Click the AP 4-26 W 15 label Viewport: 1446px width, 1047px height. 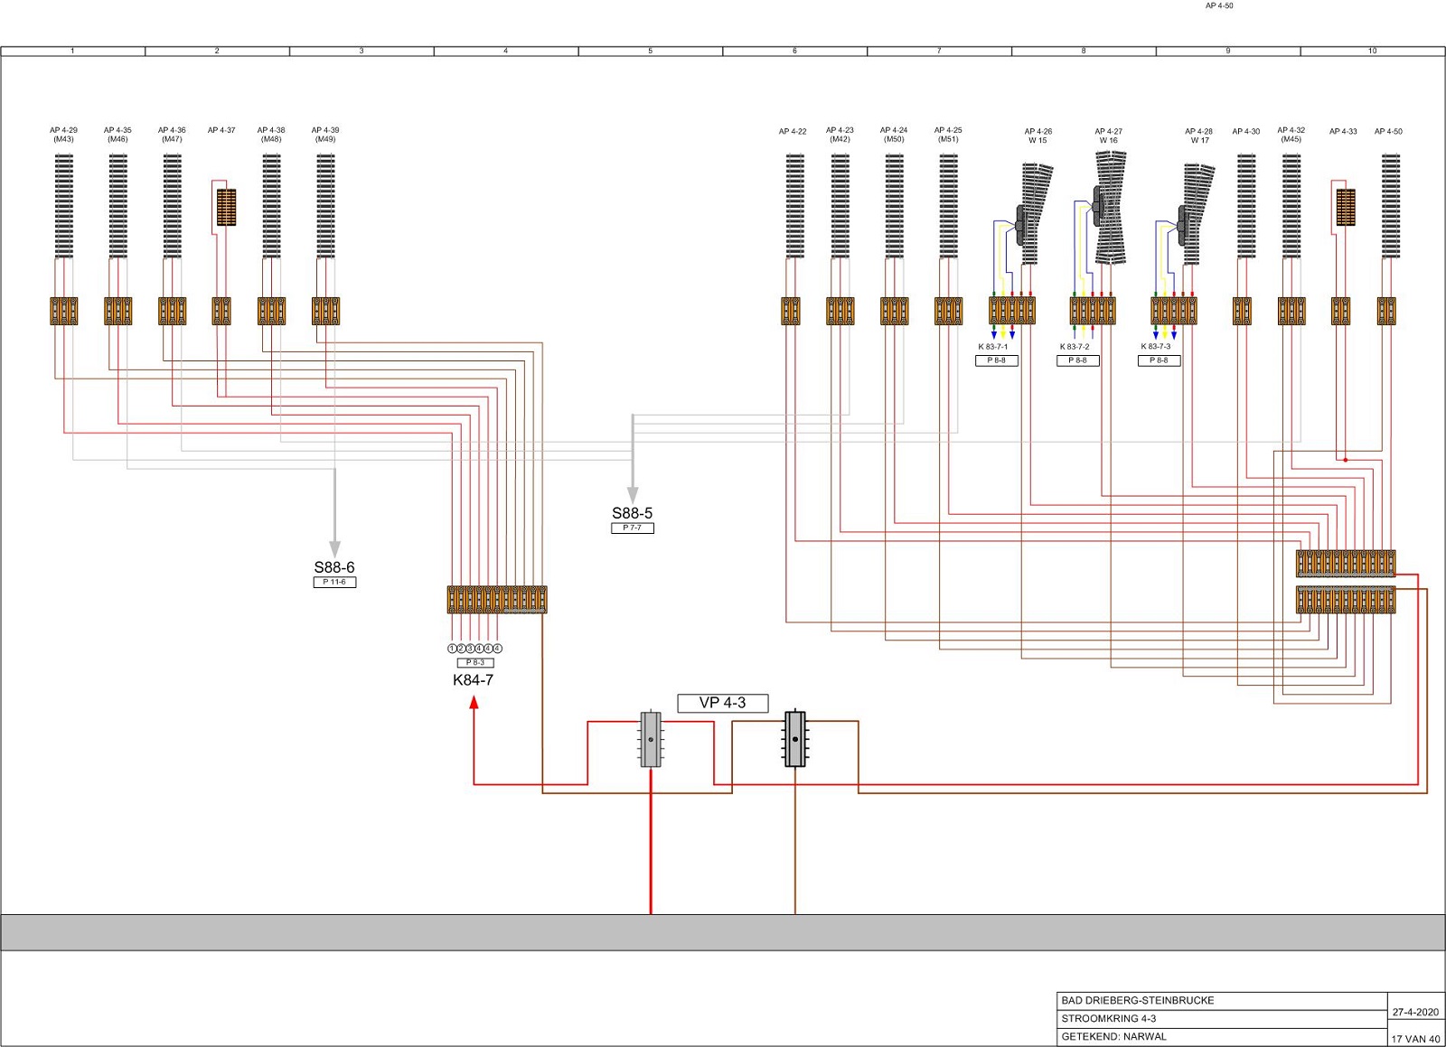(1038, 136)
